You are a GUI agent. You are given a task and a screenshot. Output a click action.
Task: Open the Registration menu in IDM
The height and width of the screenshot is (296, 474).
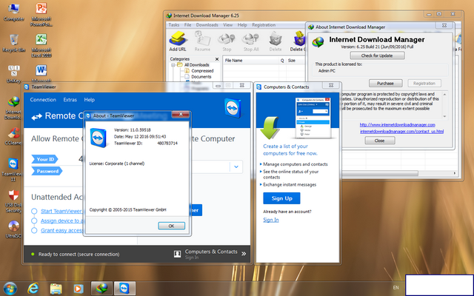pyautogui.click(x=264, y=24)
